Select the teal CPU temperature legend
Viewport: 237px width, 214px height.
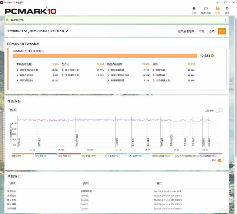pos(140,155)
